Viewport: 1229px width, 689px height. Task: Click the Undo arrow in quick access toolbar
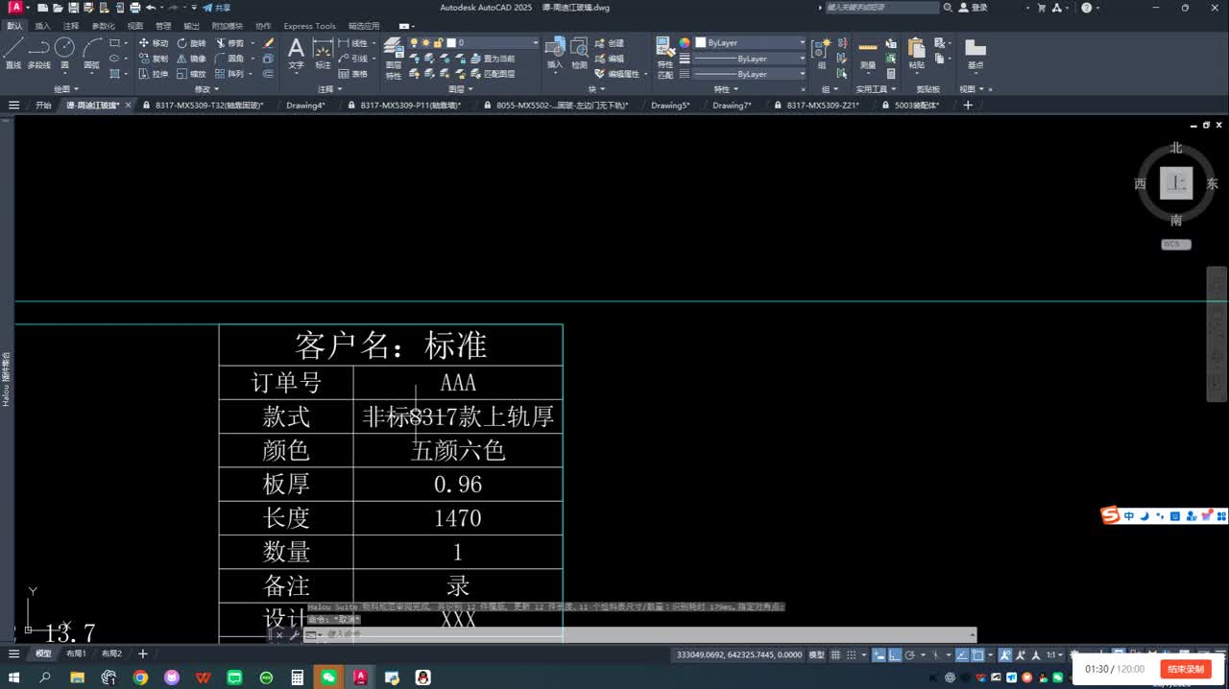coord(151,8)
